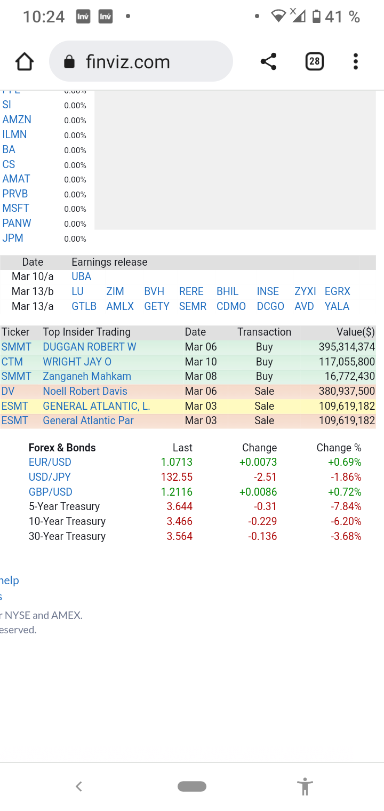Open the Chrome three-dot overflow menu
This screenshot has height=811, width=384.
[x=356, y=62]
